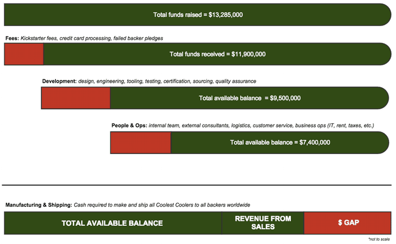The width and height of the screenshot is (396, 244).
Task: Click the "Manufacturing & Shipping:" heading
Action: pos(38,204)
